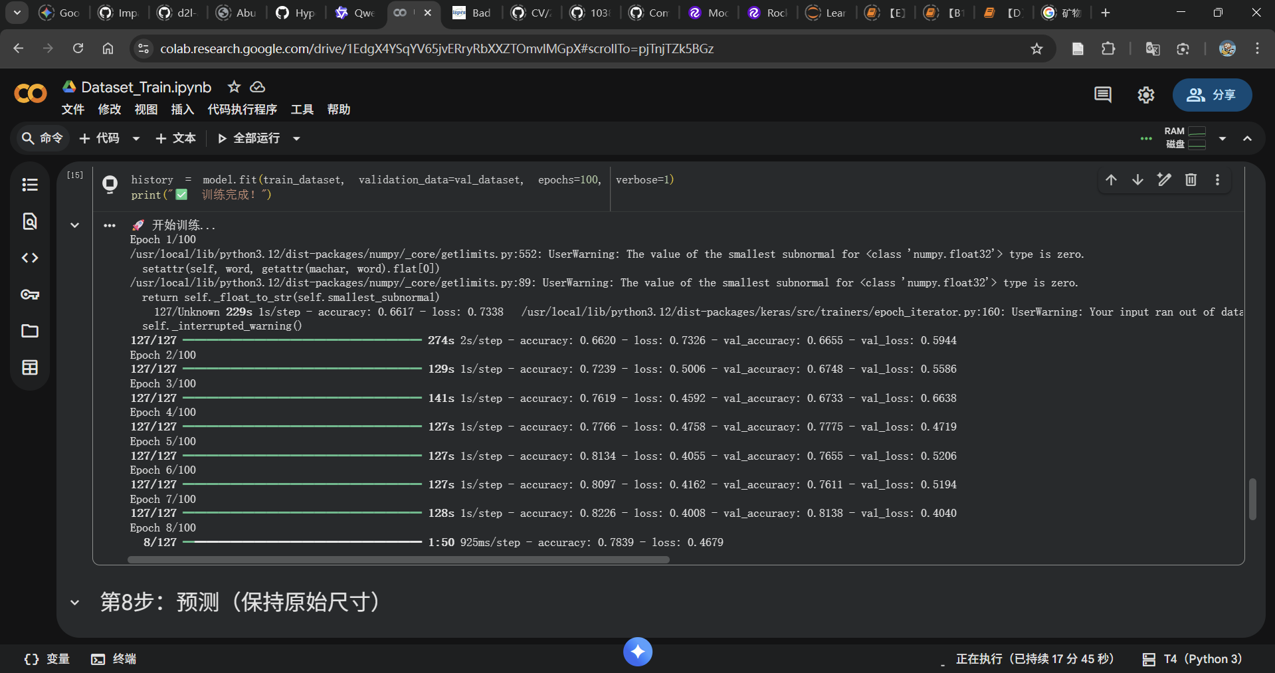Collapse section 第8步：预测（保持原始尺寸）

[74, 603]
